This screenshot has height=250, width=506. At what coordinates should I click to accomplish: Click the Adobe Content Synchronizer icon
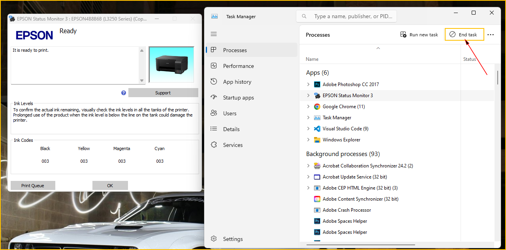click(317, 199)
